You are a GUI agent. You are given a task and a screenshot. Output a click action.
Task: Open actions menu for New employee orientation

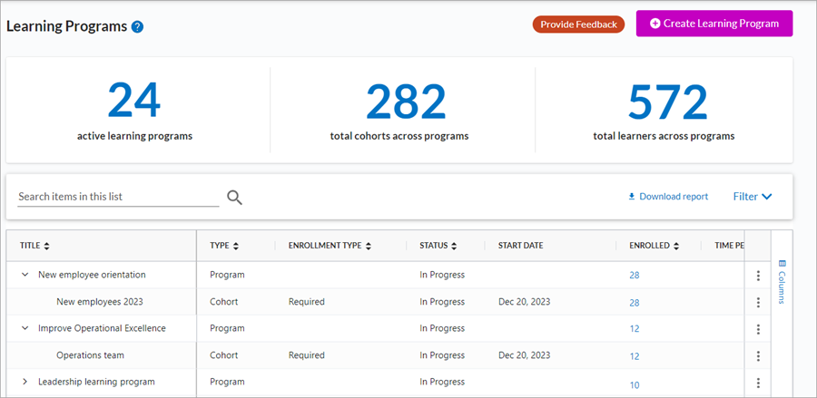coord(758,276)
